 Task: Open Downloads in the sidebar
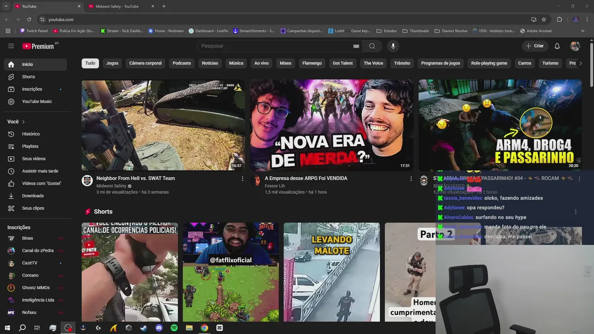pos(35,196)
